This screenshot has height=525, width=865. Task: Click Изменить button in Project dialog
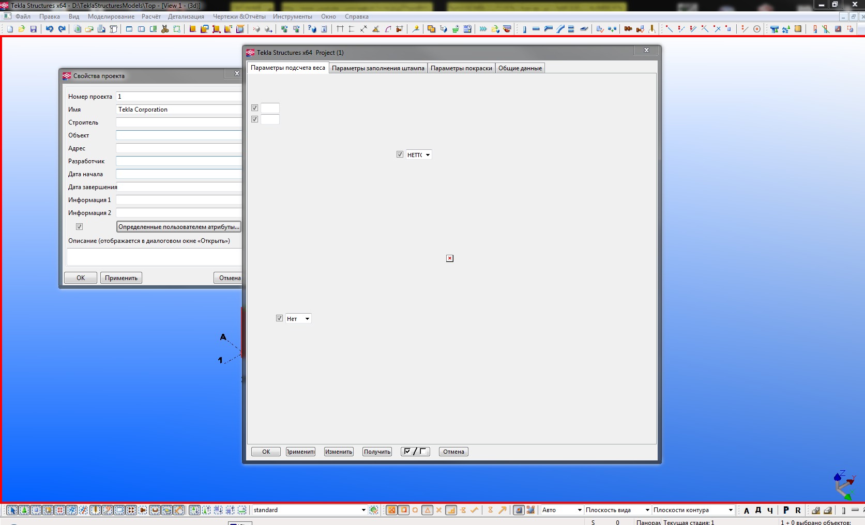click(339, 452)
